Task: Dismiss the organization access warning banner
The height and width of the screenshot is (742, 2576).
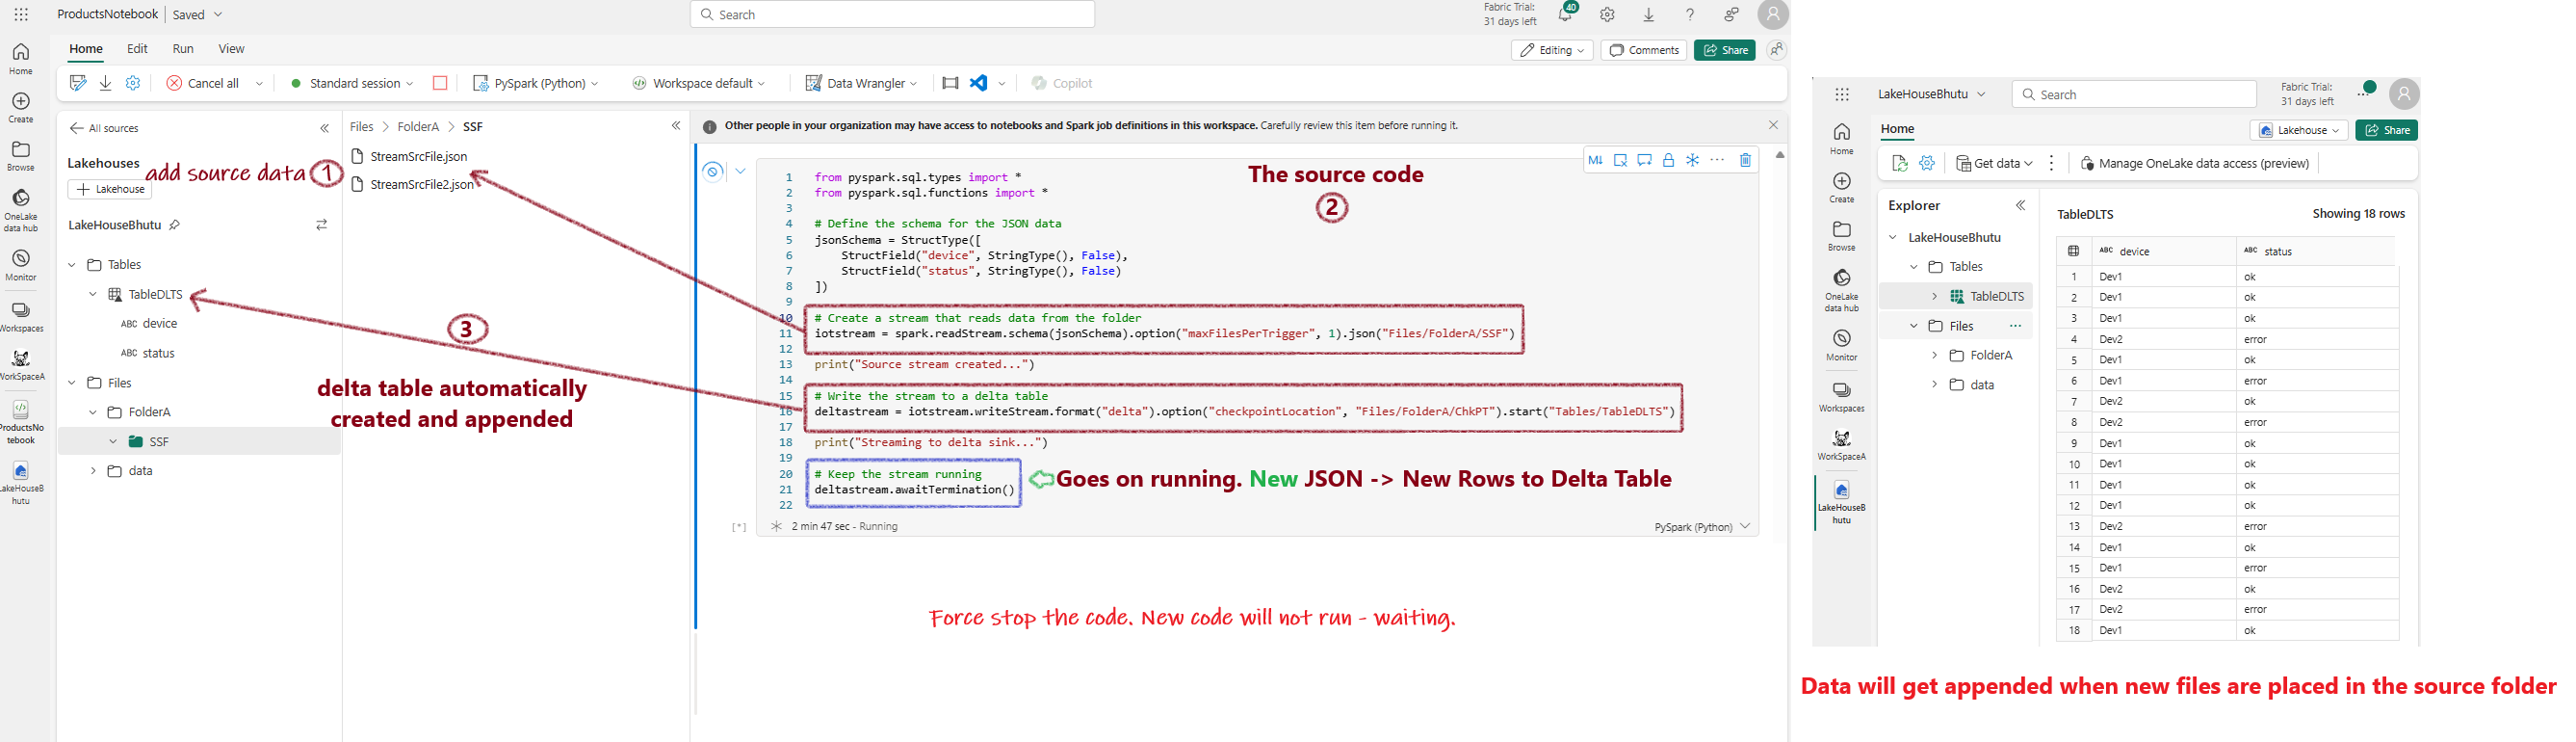Action: pos(1773,125)
